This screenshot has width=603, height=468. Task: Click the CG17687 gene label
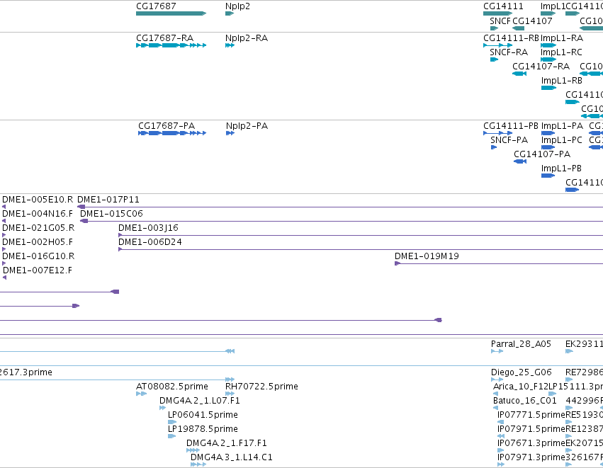(156, 6)
